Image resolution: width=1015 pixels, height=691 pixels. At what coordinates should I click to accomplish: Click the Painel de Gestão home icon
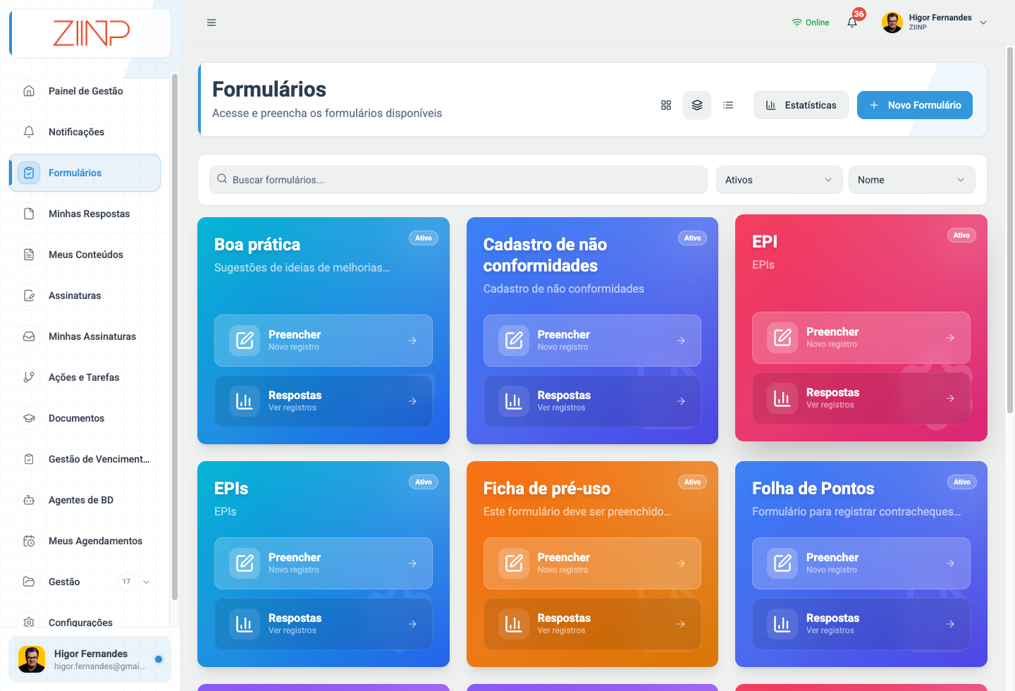pyautogui.click(x=29, y=91)
